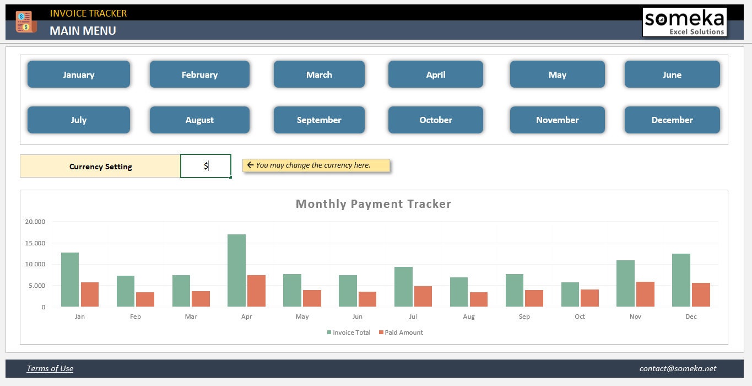Click the INVOICE TRACKER header title
This screenshot has width=752, height=386.
[88, 13]
